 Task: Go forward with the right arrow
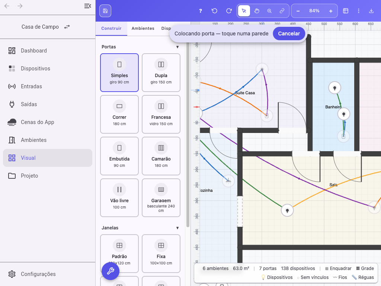[x=20, y=6]
